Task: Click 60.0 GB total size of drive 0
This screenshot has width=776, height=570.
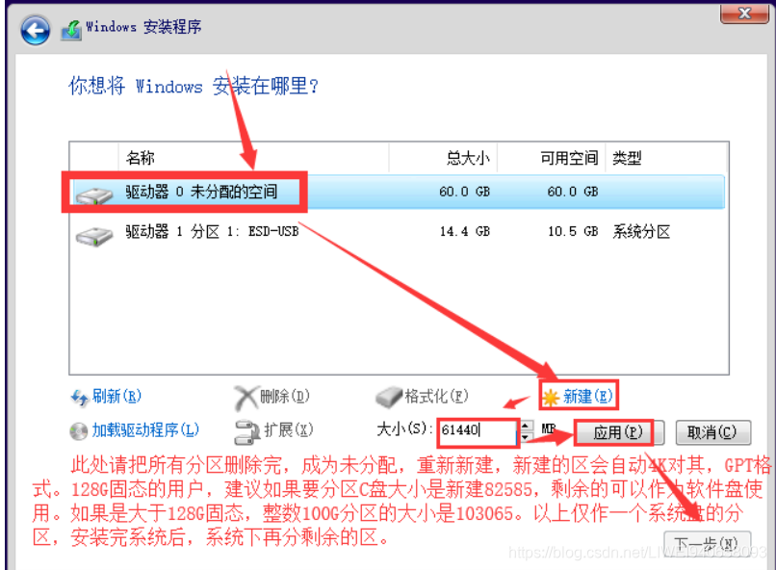Action: pyautogui.click(x=464, y=192)
